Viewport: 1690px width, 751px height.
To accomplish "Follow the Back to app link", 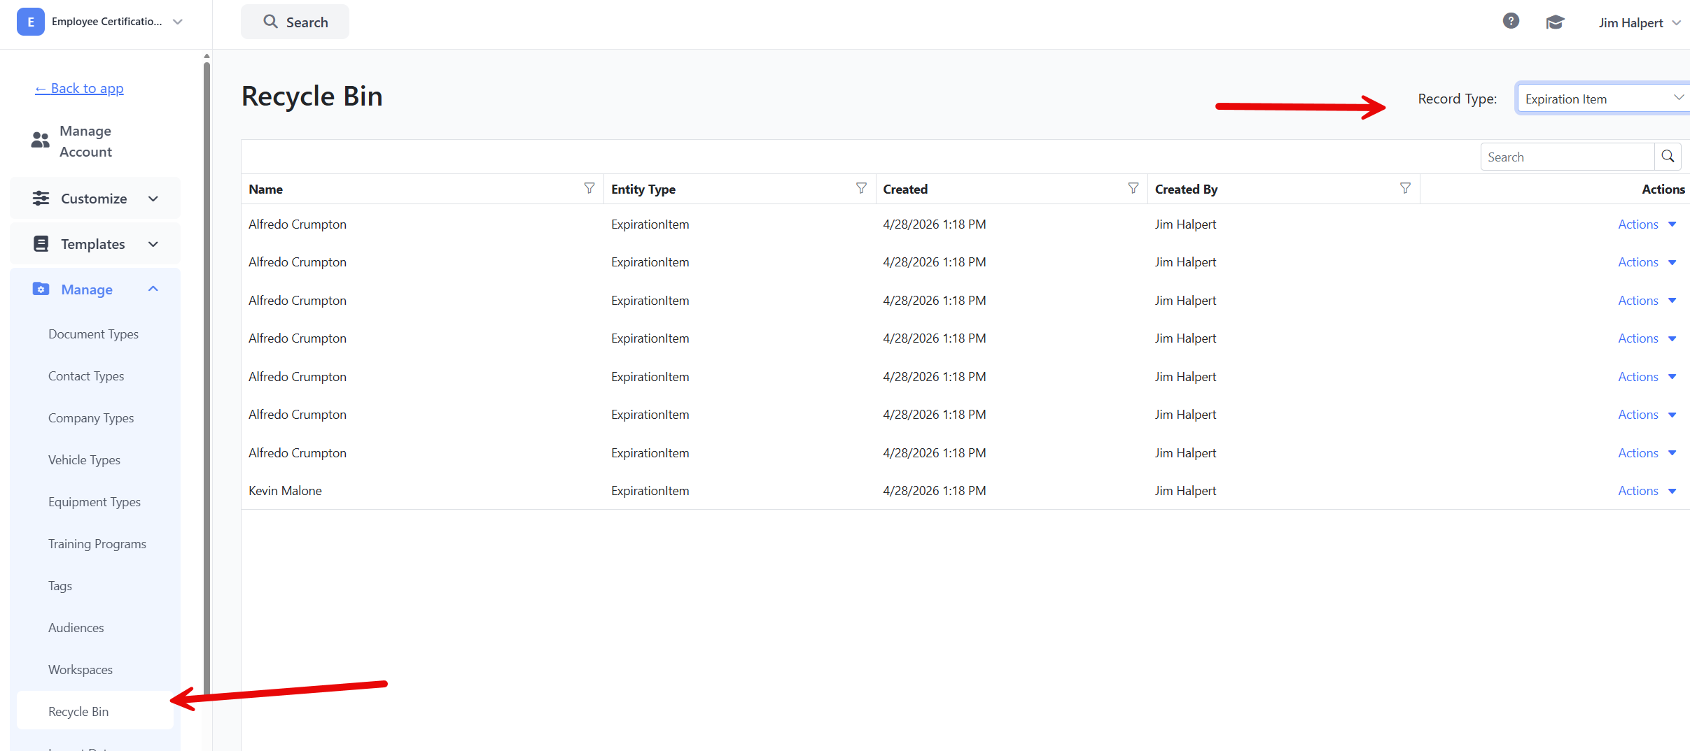I will click(x=79, y=89).
